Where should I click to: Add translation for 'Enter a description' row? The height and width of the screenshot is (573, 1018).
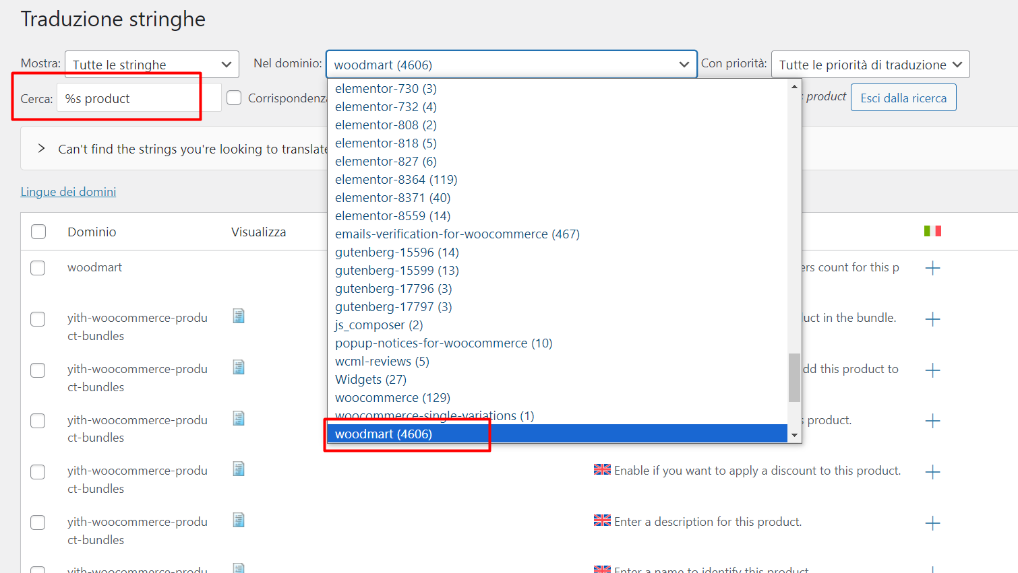[932, 523]
